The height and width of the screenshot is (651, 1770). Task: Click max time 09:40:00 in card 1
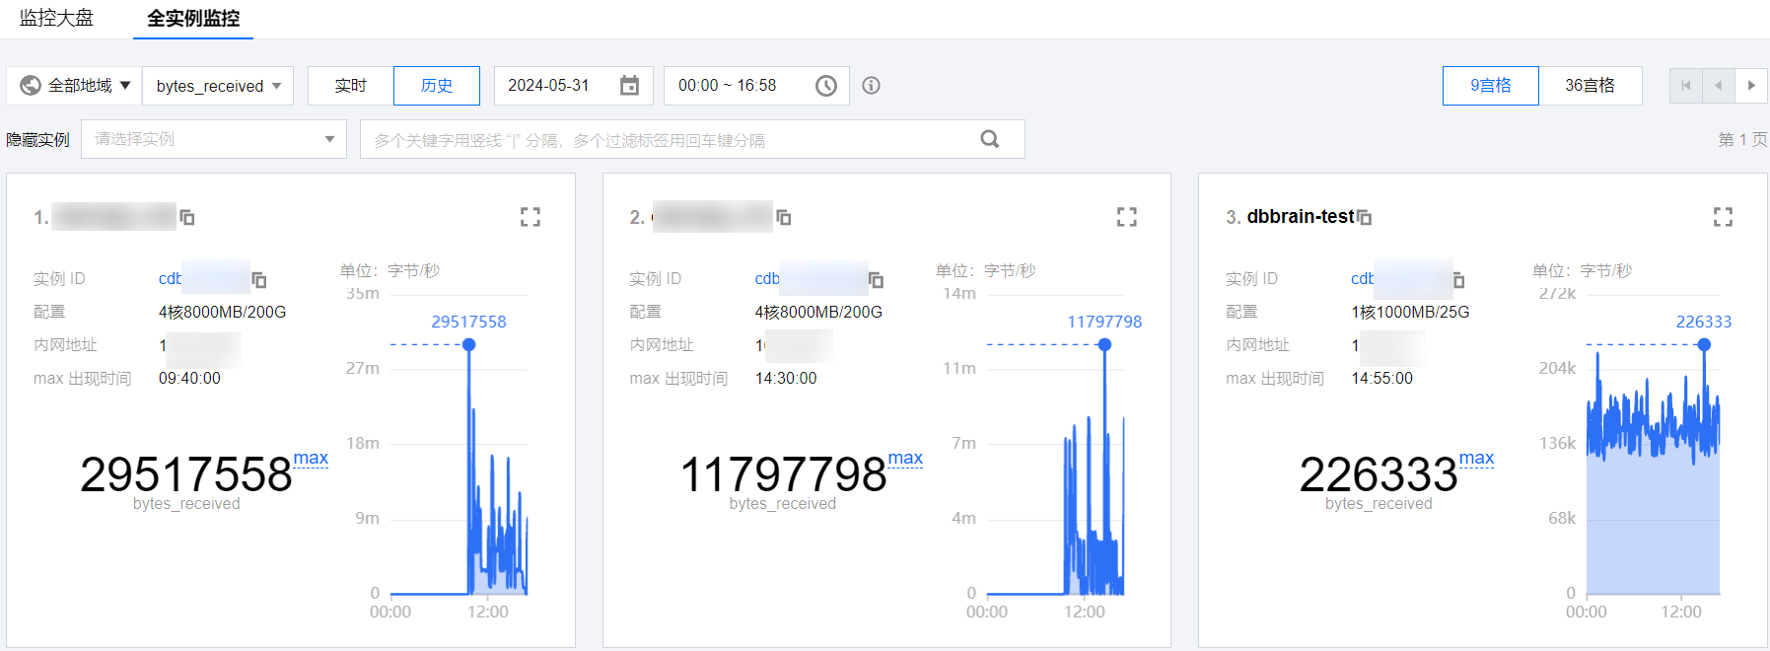189,378
